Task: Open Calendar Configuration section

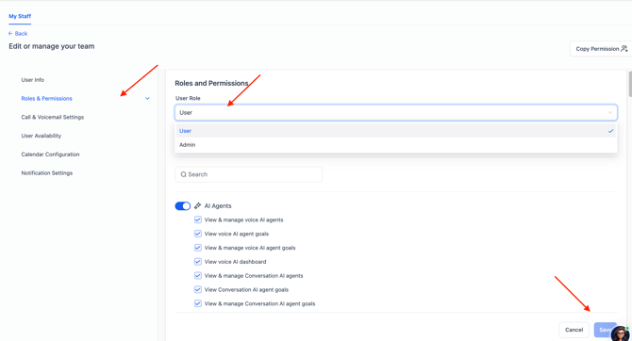Action: tap(50, 154)
